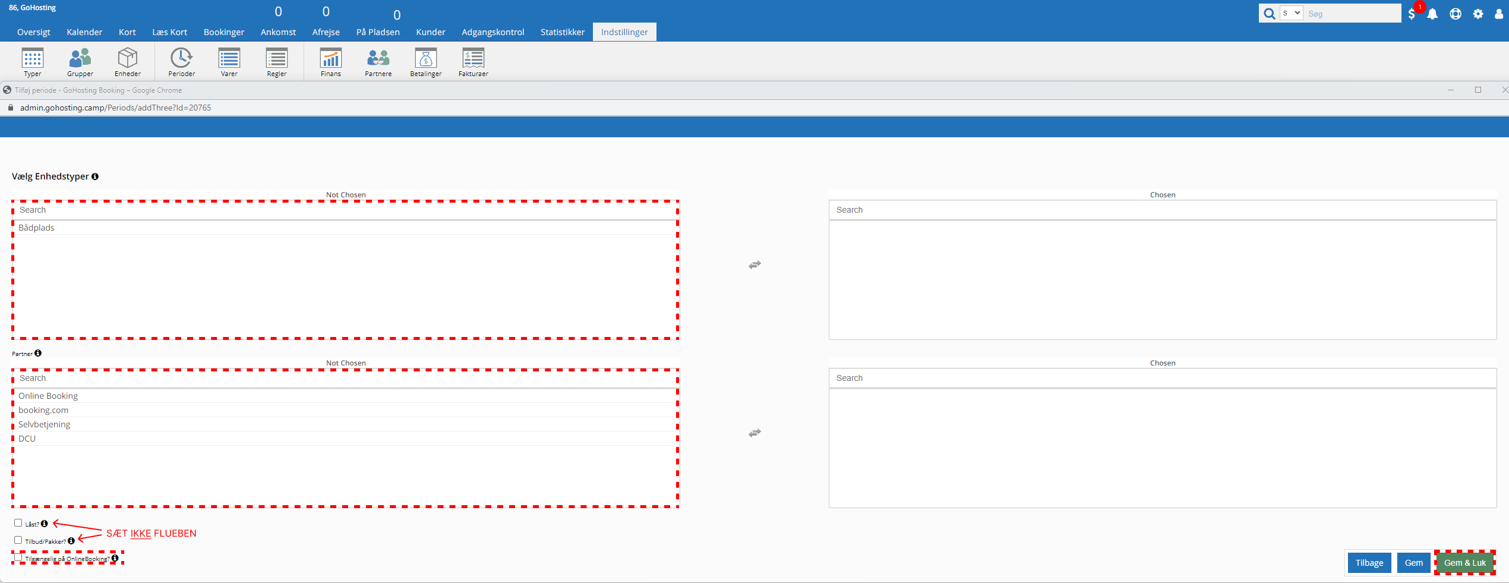This screenshot has height=583, width=1509.
Task: Open the Perioder clock icon
Action: (181, 59)
